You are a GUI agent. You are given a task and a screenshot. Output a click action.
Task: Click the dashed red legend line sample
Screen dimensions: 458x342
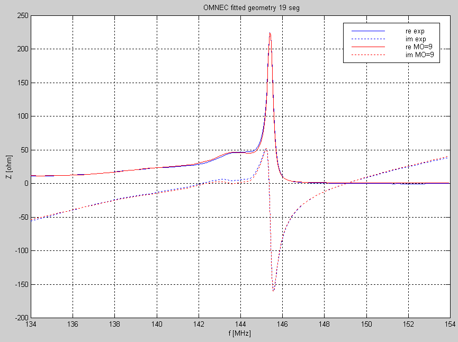368,55
